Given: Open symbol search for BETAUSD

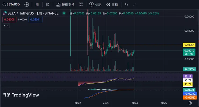Looking at the screenshot, I should click(x=11, y=5).
